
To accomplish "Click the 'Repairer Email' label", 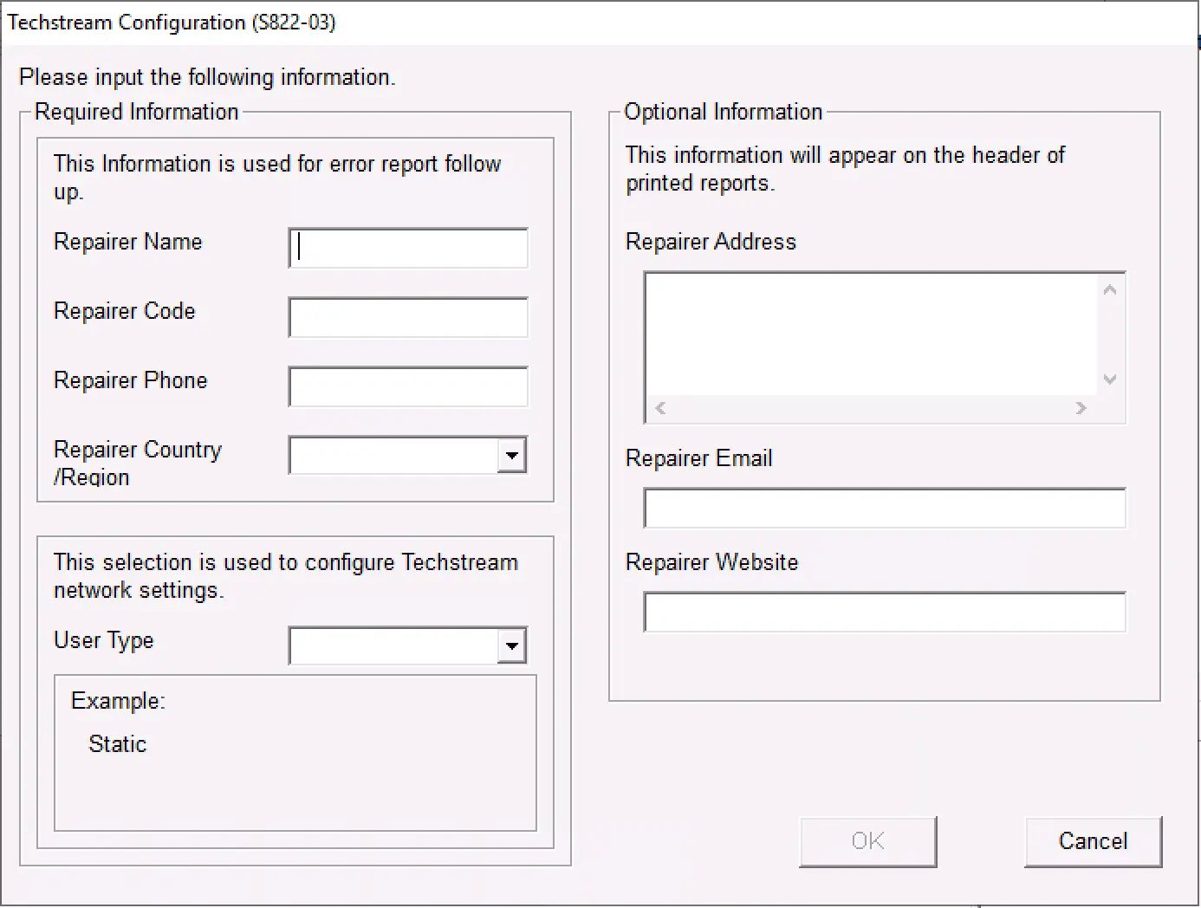I will pyautogui.click(x=698, y=458).
